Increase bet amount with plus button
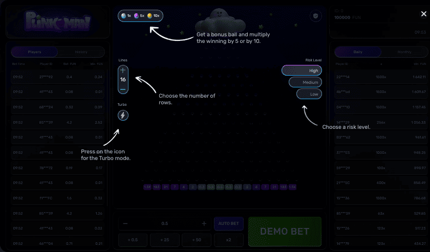The height and width of the screenshot is (252, 430). (x=204, y=223)
